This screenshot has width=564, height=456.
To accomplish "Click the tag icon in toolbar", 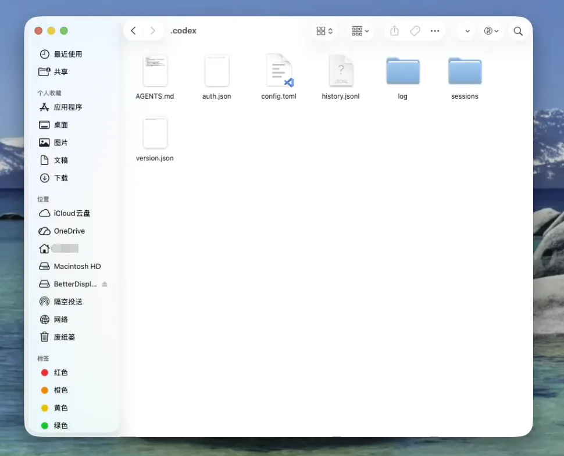I will coord(415,31).
